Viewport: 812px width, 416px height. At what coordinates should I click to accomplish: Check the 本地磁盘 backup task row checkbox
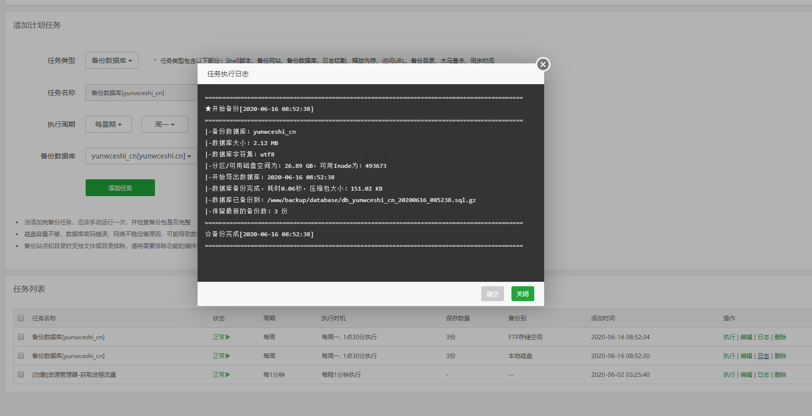[21, 356]
